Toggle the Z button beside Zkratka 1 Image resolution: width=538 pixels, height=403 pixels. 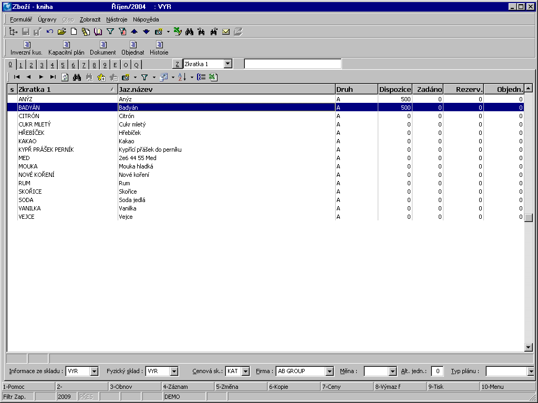click(x=178, y=64)
